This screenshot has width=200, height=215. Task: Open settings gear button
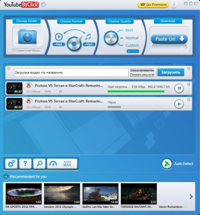[x=11, y=163]
